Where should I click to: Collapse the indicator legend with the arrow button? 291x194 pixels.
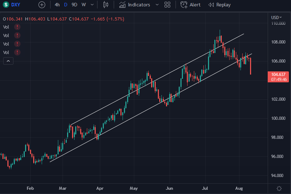[x=8, y=61]
